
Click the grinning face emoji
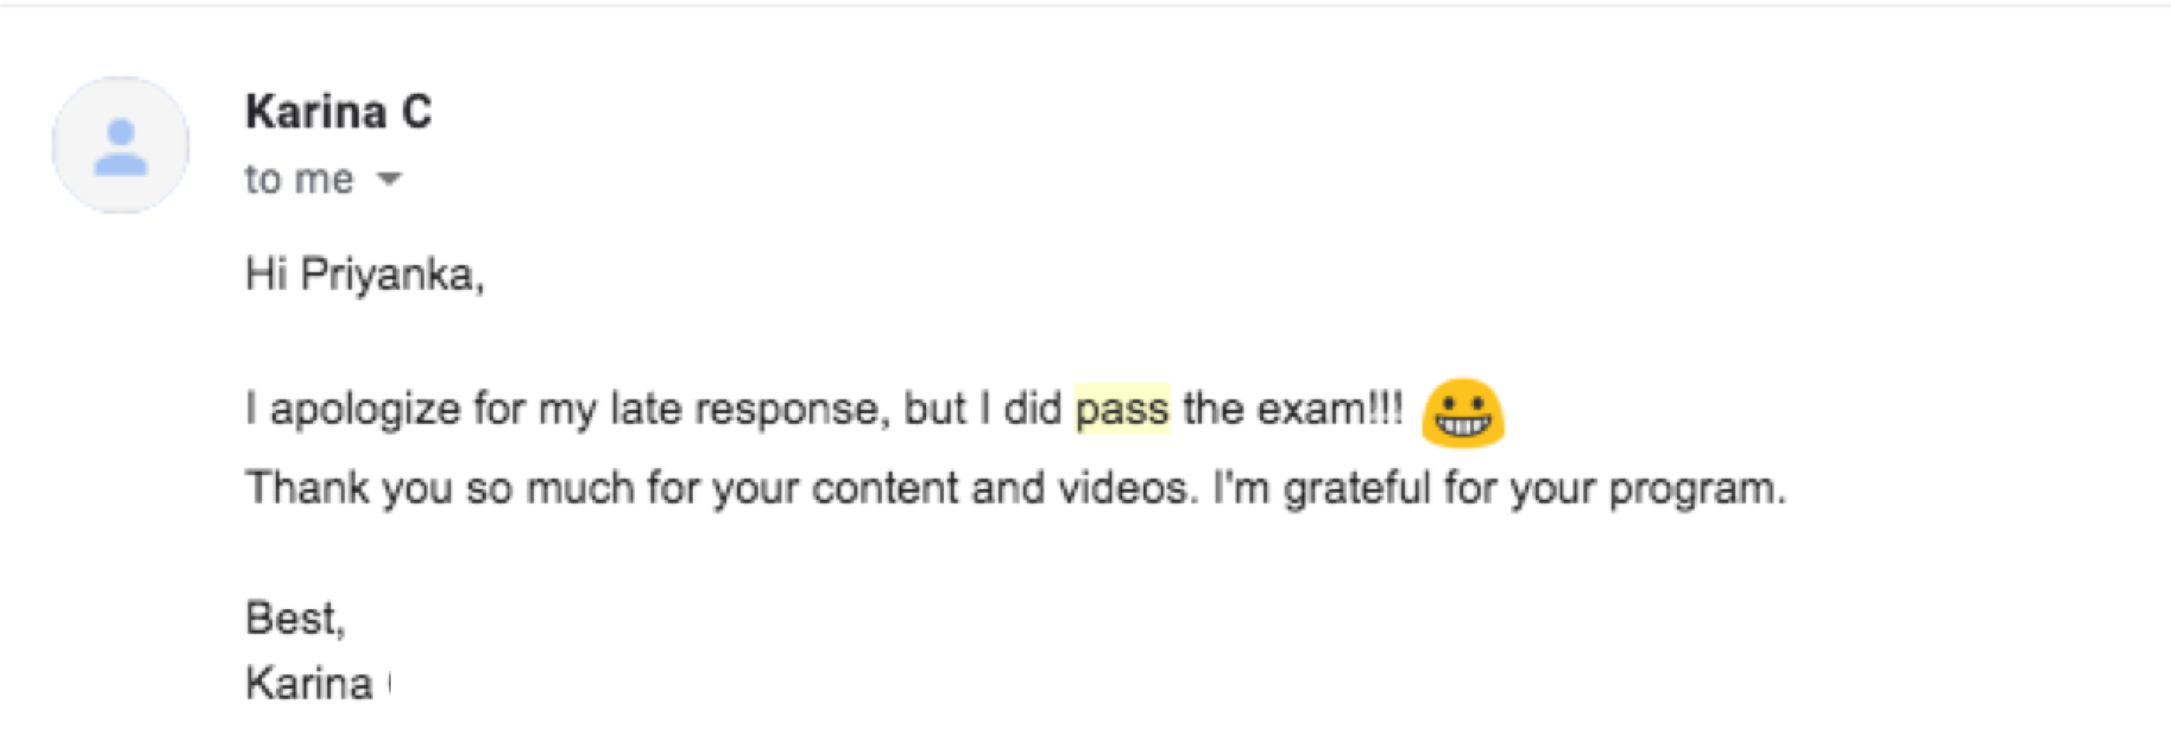coord(1462,413)
